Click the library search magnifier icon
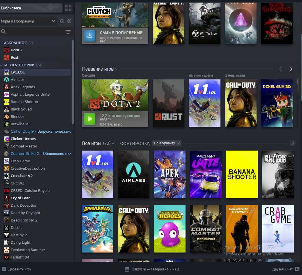This screenshot has height=275, width=302. point(3,31)
